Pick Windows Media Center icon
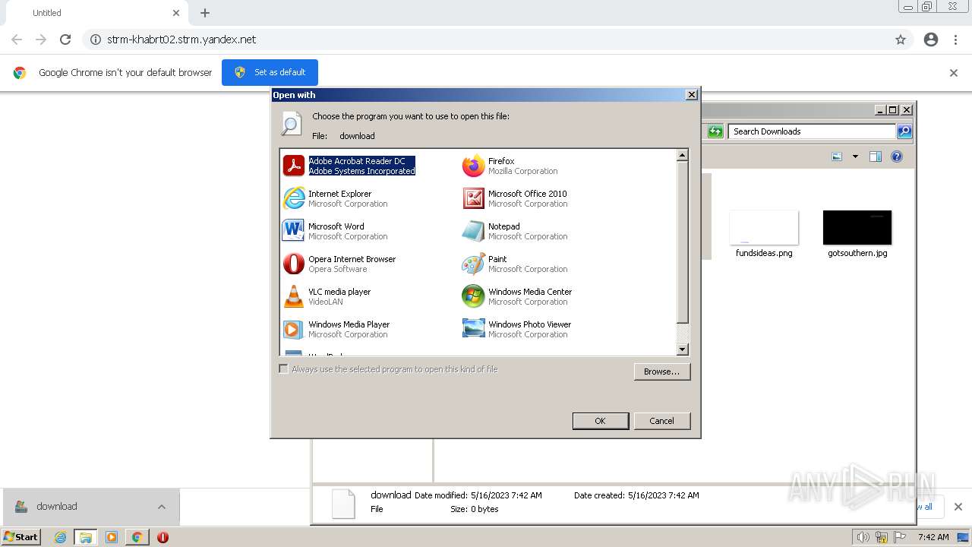 pos(473,296)
